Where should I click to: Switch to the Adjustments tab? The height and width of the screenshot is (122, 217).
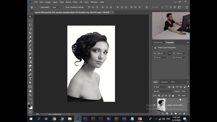[158, 43]
